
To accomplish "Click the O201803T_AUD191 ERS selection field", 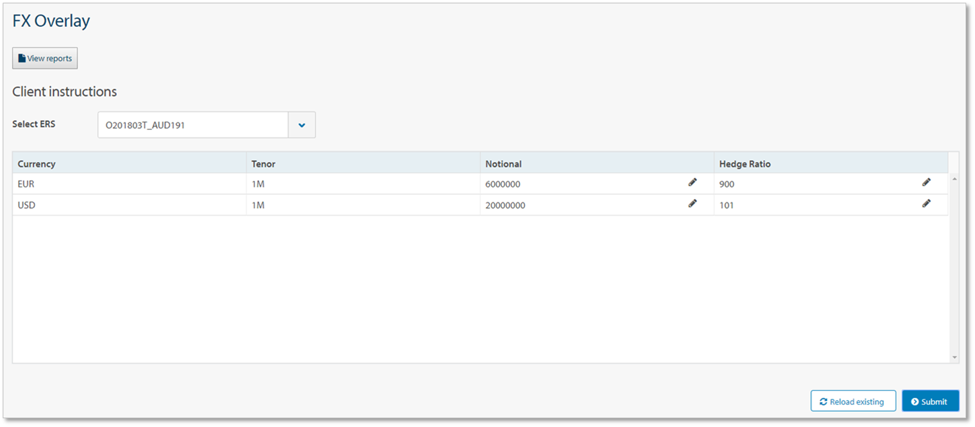I will 192,125.
